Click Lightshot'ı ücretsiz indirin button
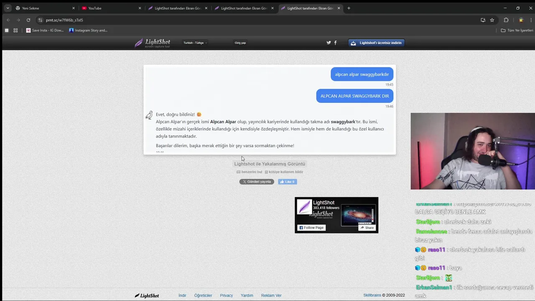 pos(377,43)
